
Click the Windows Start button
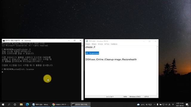pyautogui.click(x=3, y=104)
